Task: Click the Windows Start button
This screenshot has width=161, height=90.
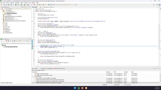Action: 75,88
